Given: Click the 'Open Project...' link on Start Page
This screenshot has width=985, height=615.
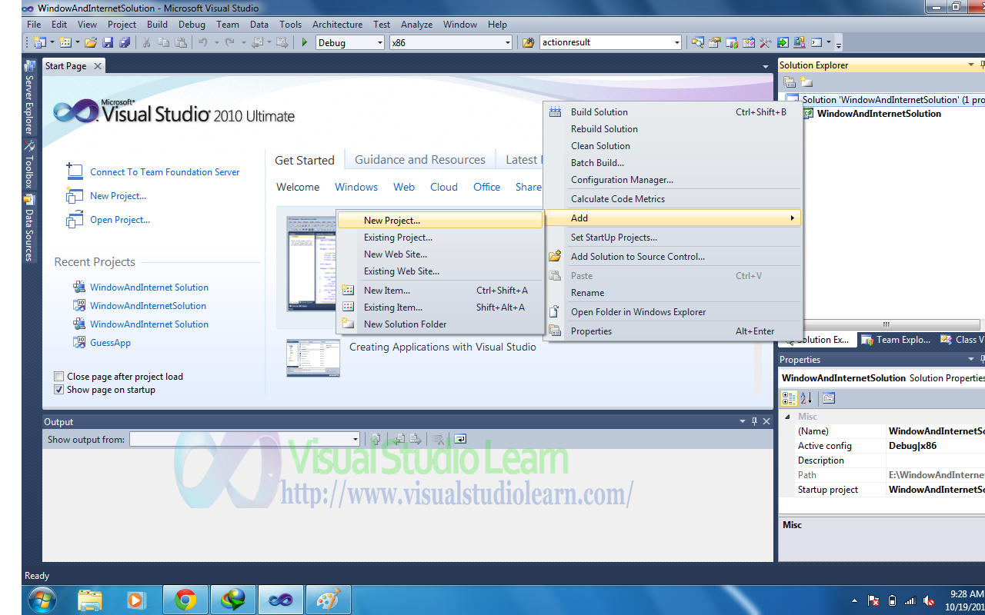Looking at the screenshot, I should click(x=120, y=220).
